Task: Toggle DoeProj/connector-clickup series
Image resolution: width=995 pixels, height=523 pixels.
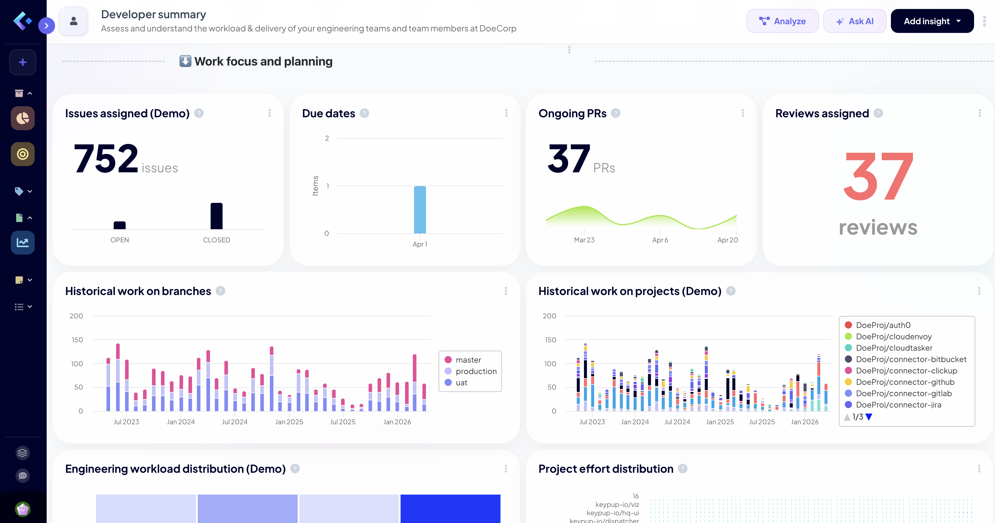Action: tap(901, 371)
